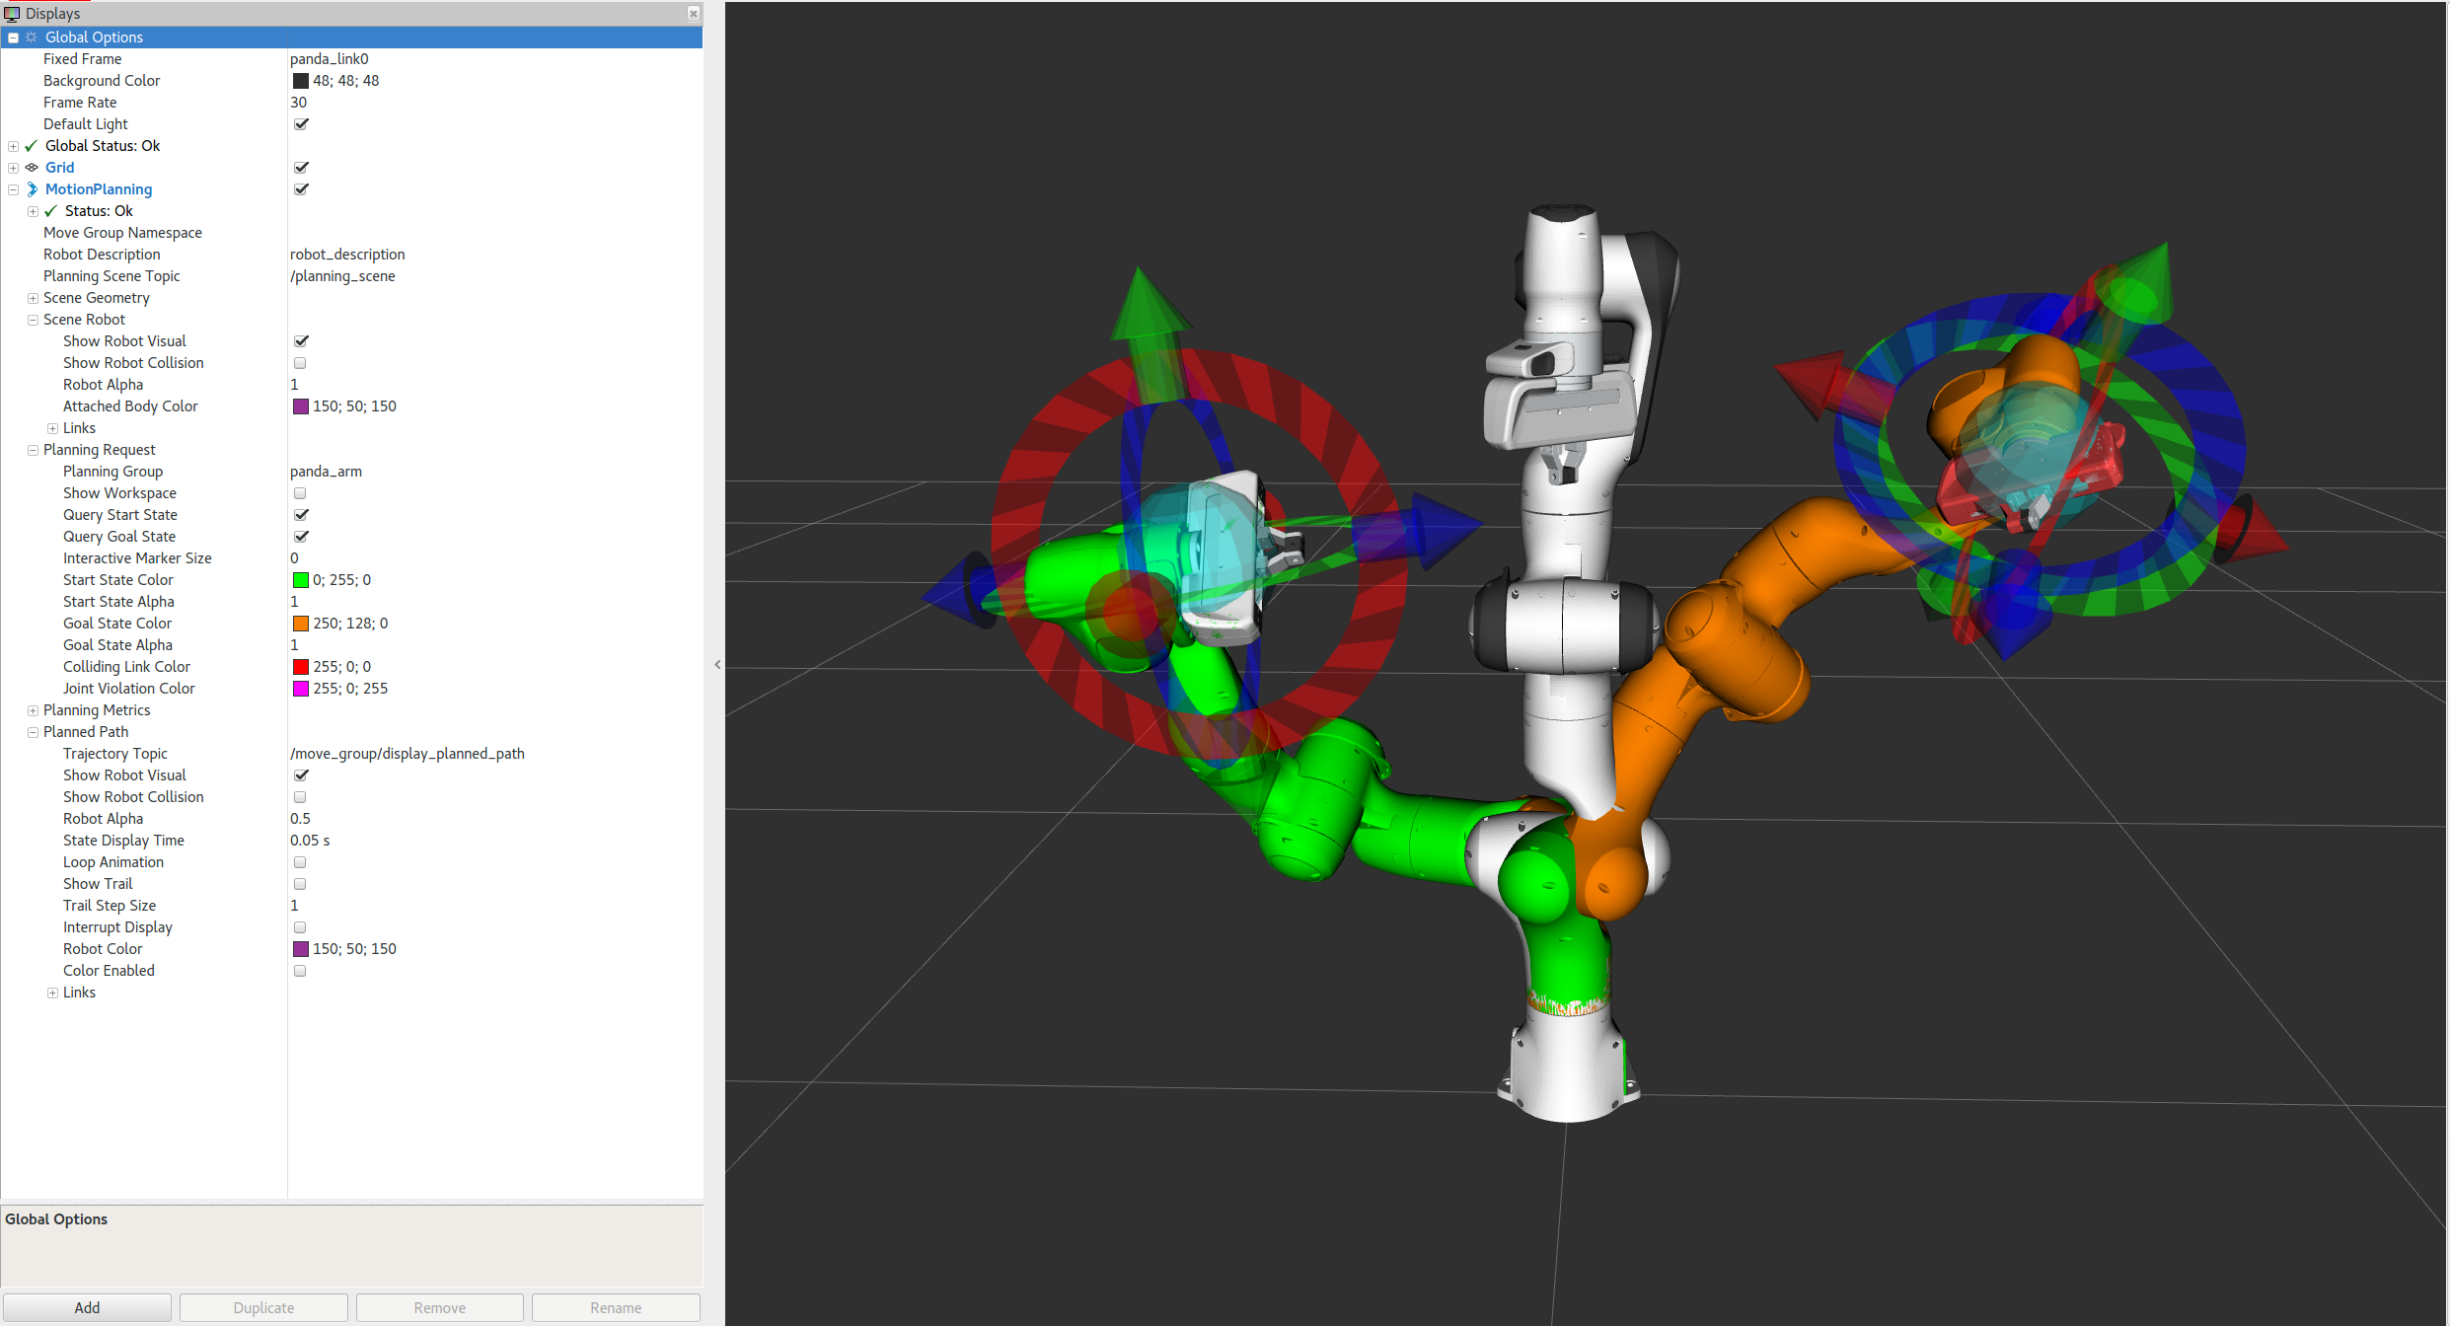
Task: Click the Goal State Color swatch
Action: coord(299,623)
